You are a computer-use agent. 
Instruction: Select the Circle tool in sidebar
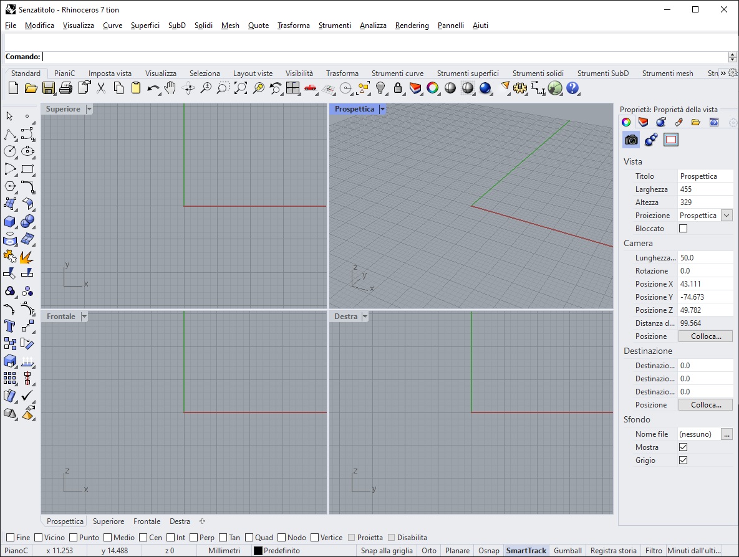[x=9, y=151]
